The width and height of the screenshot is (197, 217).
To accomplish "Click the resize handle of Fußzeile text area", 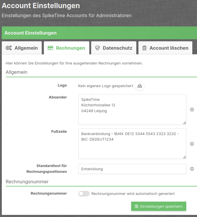I will [x=184, y=157].
